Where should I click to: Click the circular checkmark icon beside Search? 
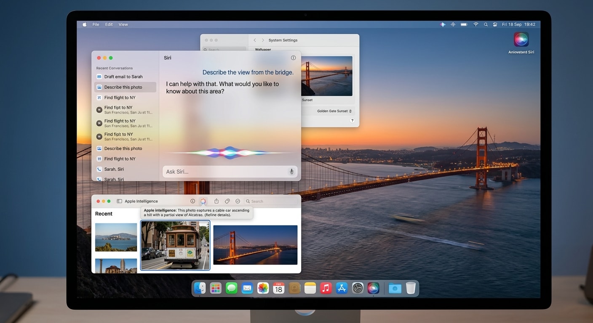tap(238, 201)
